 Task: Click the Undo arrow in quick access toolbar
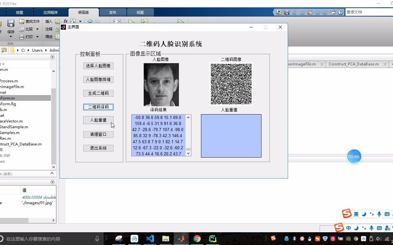tap(317, 12)
